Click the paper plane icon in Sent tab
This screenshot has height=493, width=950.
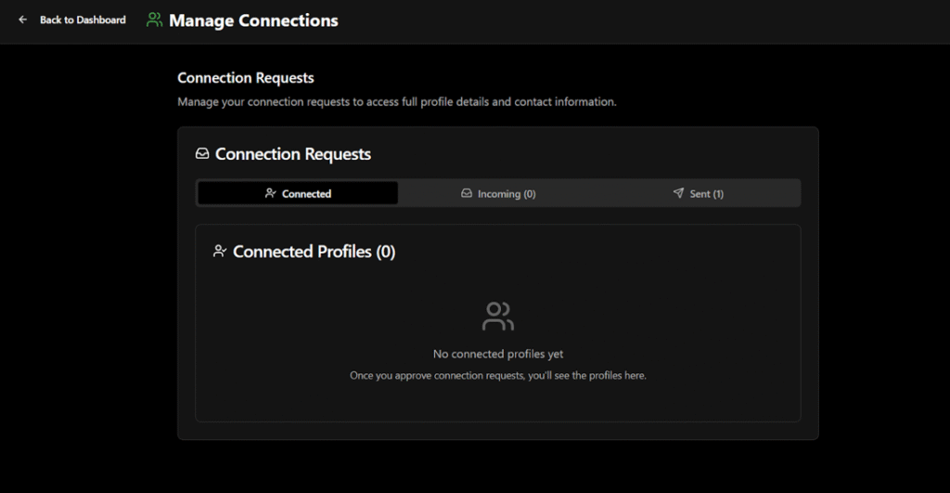678,193
